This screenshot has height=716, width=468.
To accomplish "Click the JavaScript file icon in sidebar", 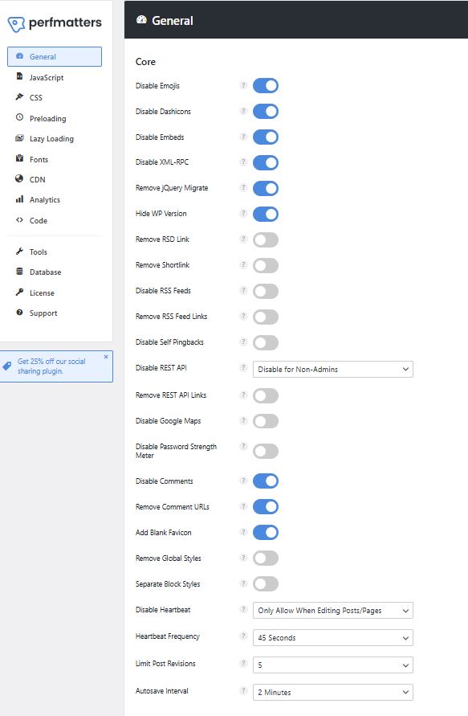I will [19, 76].
